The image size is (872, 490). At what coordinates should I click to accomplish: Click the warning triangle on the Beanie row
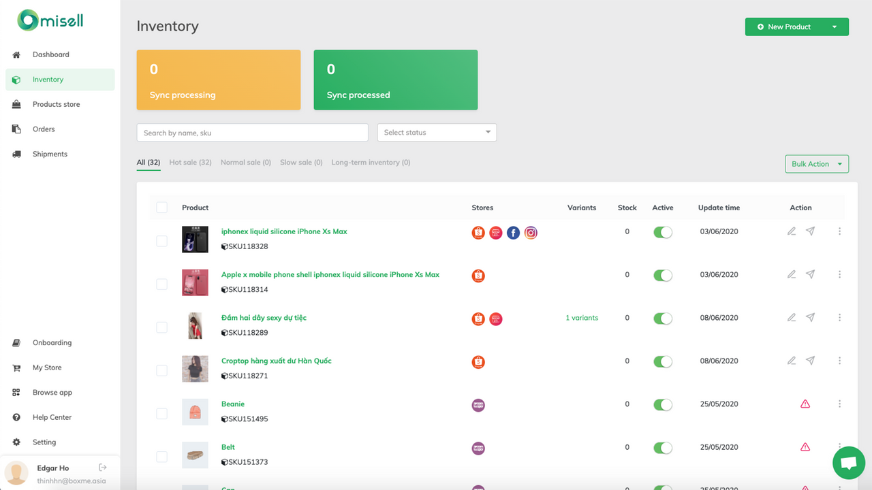[x=805, y=404]
